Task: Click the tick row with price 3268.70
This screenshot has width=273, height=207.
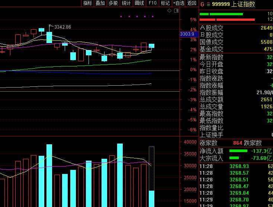Action: tap(236, 200)
